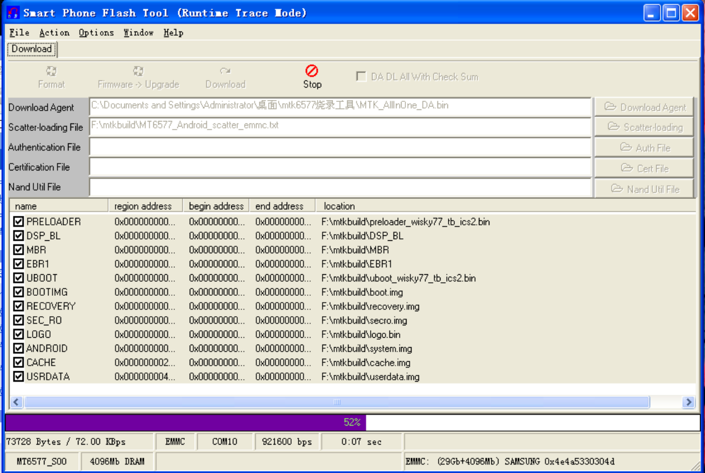Screen dimensions: 705x473
Task: Select the F:\mtkbuild\boot.img location
Action: (x=362, y=293)
